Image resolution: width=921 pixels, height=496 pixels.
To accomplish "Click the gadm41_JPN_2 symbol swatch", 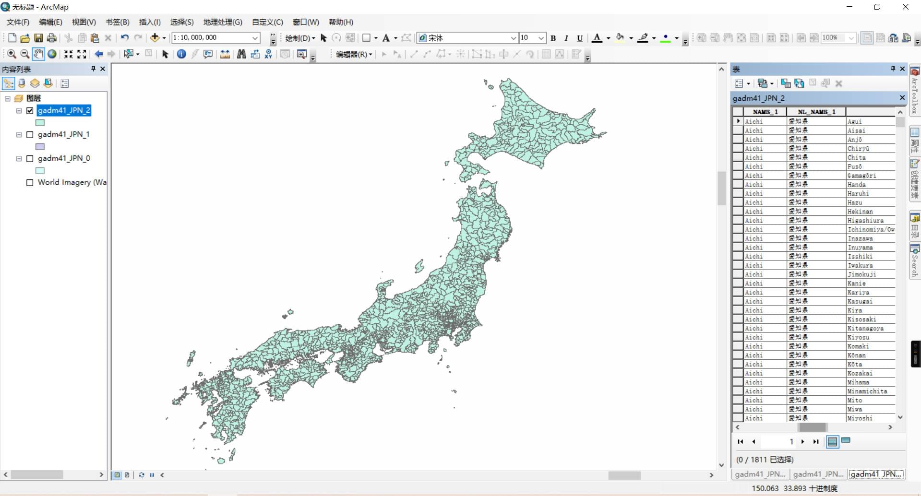I will point(40,123).
